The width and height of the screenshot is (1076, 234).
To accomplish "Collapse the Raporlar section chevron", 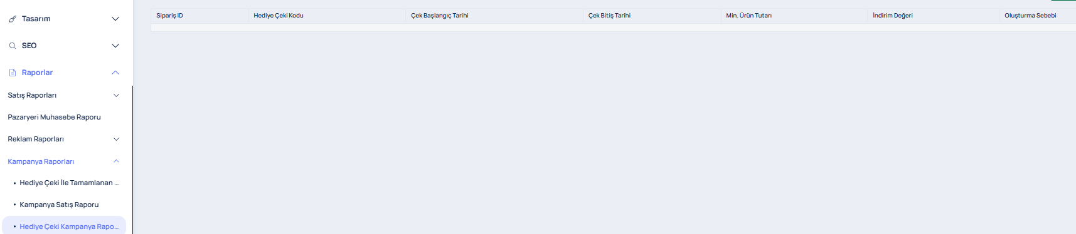I will tap(115, 73).
